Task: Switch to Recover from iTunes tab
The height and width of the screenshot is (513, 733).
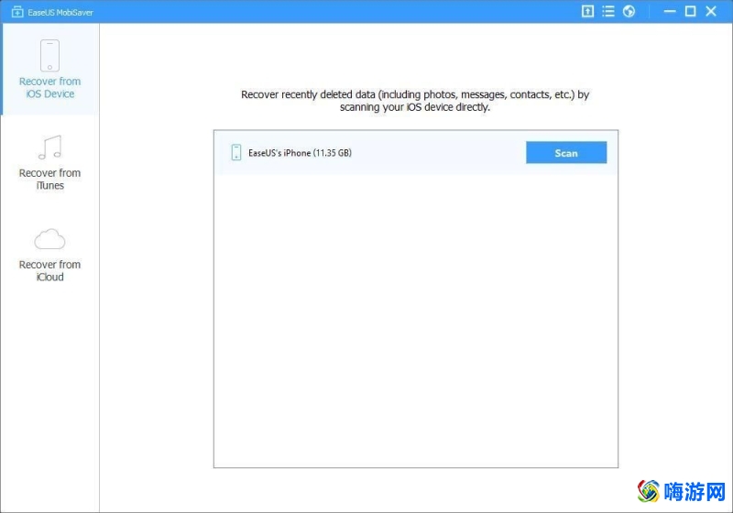Action: [x=49, y=161]
